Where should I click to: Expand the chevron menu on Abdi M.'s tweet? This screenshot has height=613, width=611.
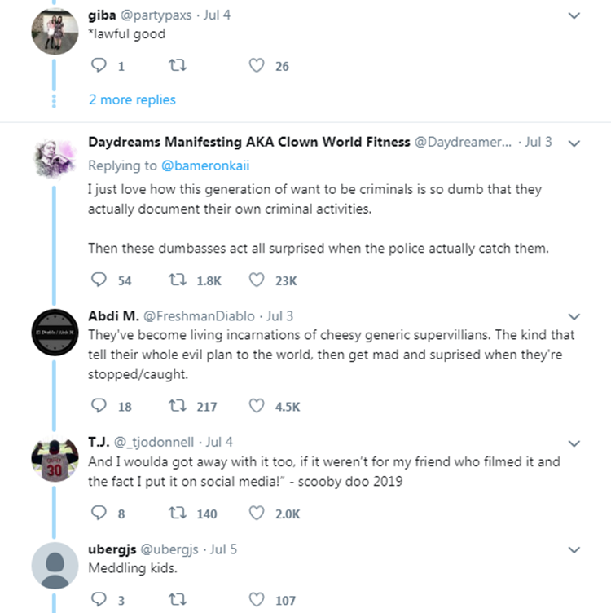574,316
